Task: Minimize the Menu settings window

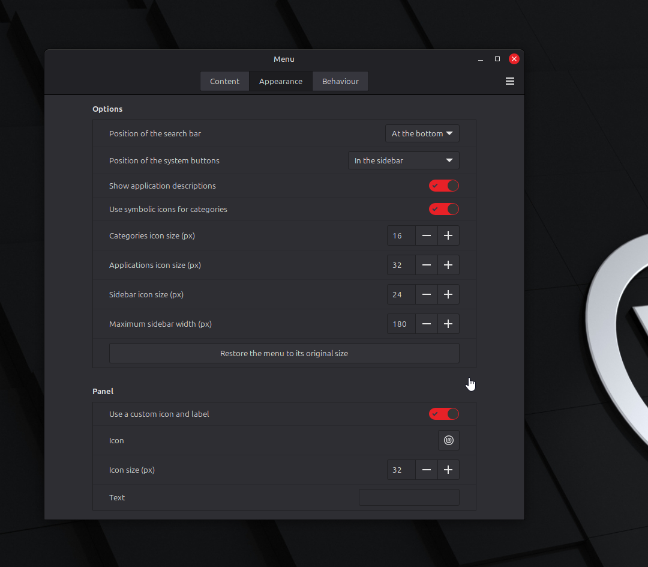Action: 480,59
